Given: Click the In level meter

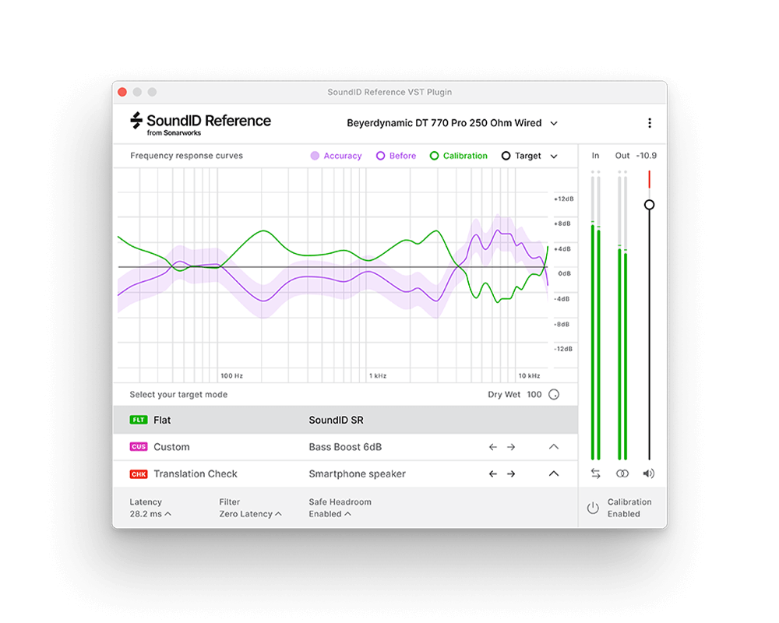Looking at the screenshot, I should 596,315.
